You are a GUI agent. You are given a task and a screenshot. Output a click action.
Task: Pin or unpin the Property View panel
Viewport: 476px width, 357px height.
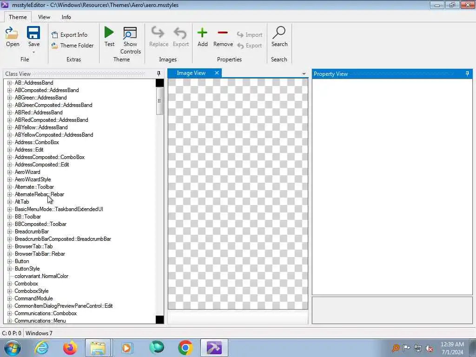coord(467,73)
